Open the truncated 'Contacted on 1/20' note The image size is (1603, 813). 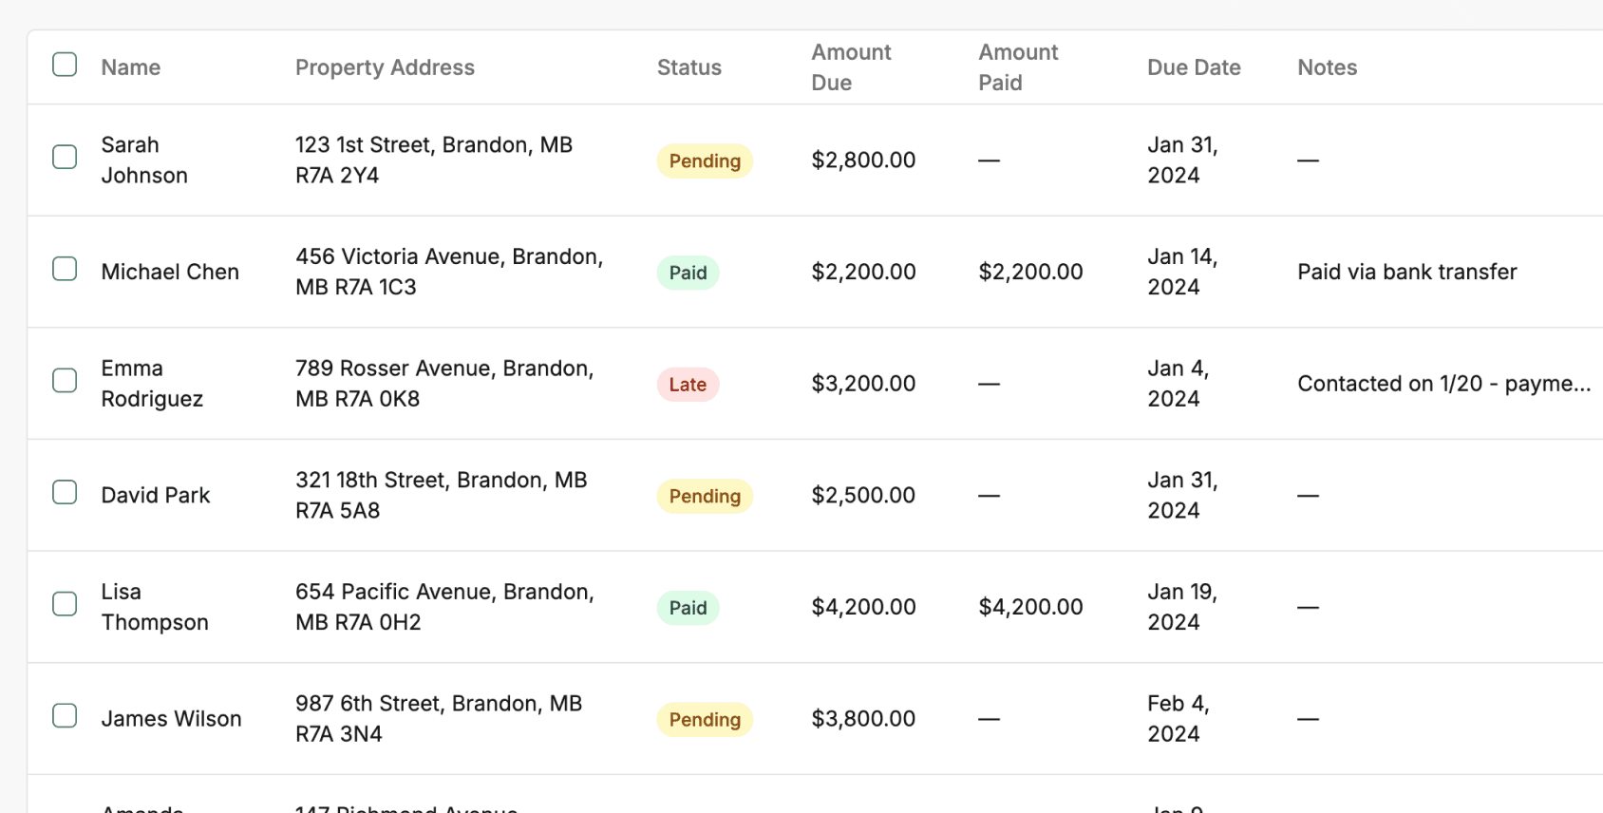tap(1443, 384)
